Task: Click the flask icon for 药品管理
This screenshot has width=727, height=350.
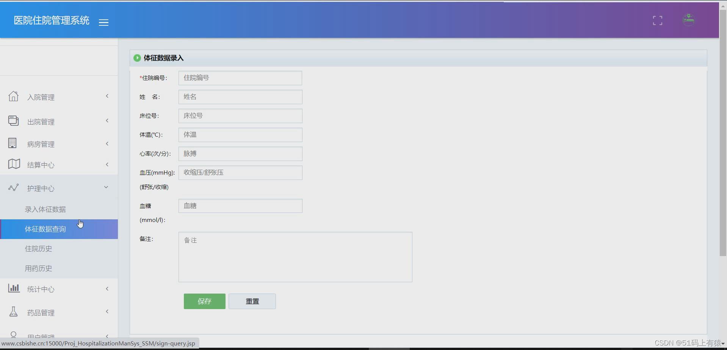Action: 13,312
